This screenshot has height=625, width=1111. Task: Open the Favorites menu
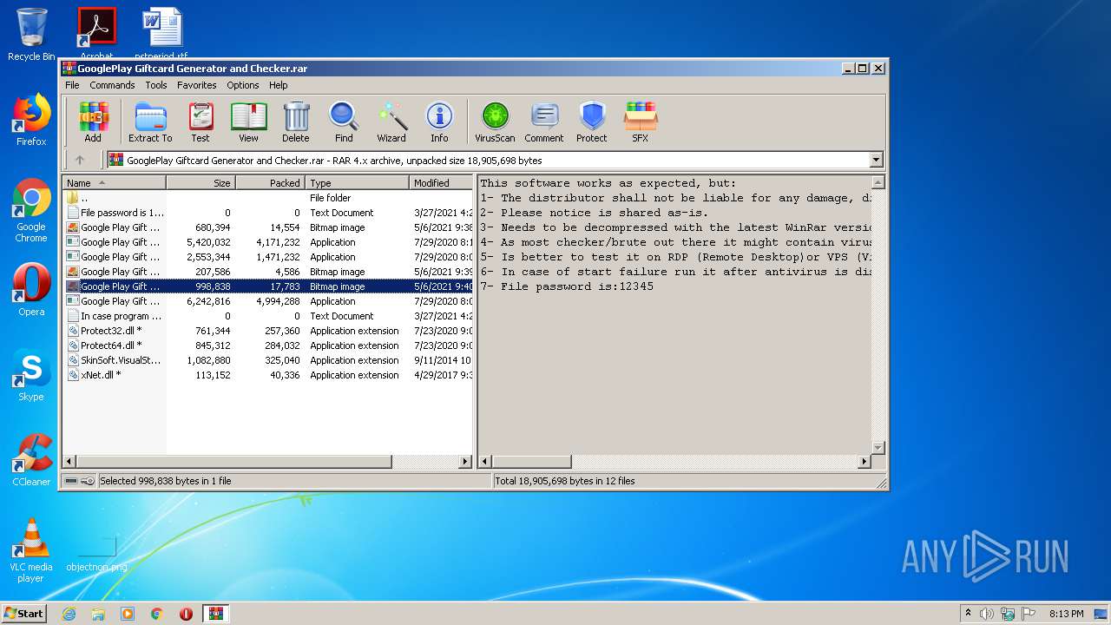coord(197,85)
